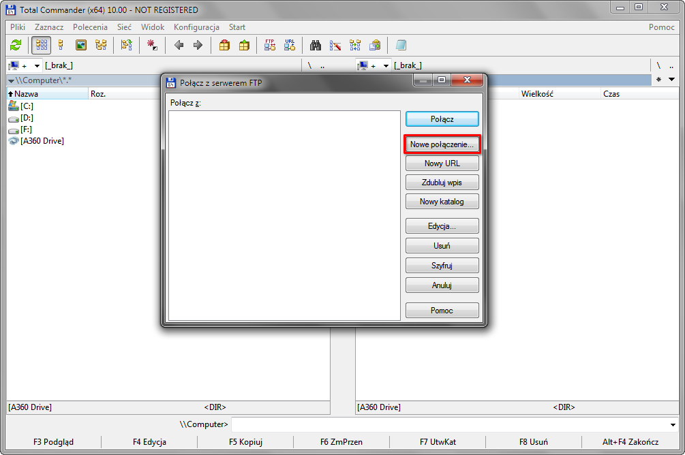Click the red star selection icon

152,45
